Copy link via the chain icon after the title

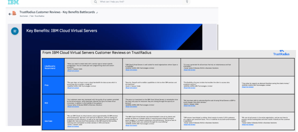[x=97, y=13]
